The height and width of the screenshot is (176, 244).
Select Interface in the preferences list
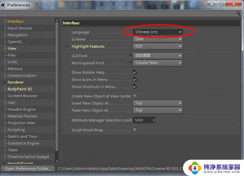click(x=15, y=21)
